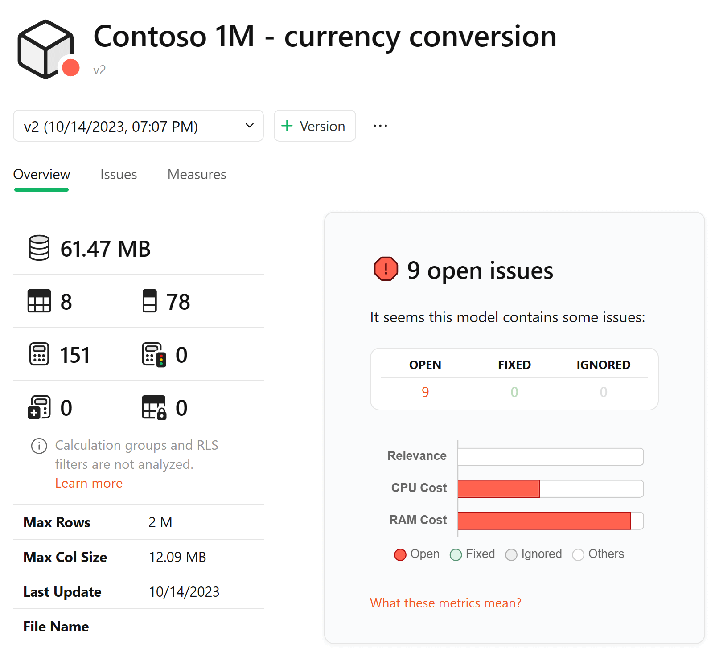This screenshot has height=652, width=715.
Task: Click the calculation groups icon
Action: [x=39, y=407]
